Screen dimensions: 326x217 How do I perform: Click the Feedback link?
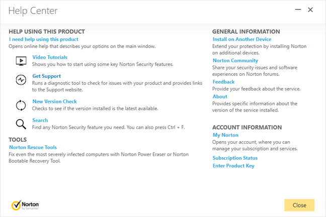(223, 82)
